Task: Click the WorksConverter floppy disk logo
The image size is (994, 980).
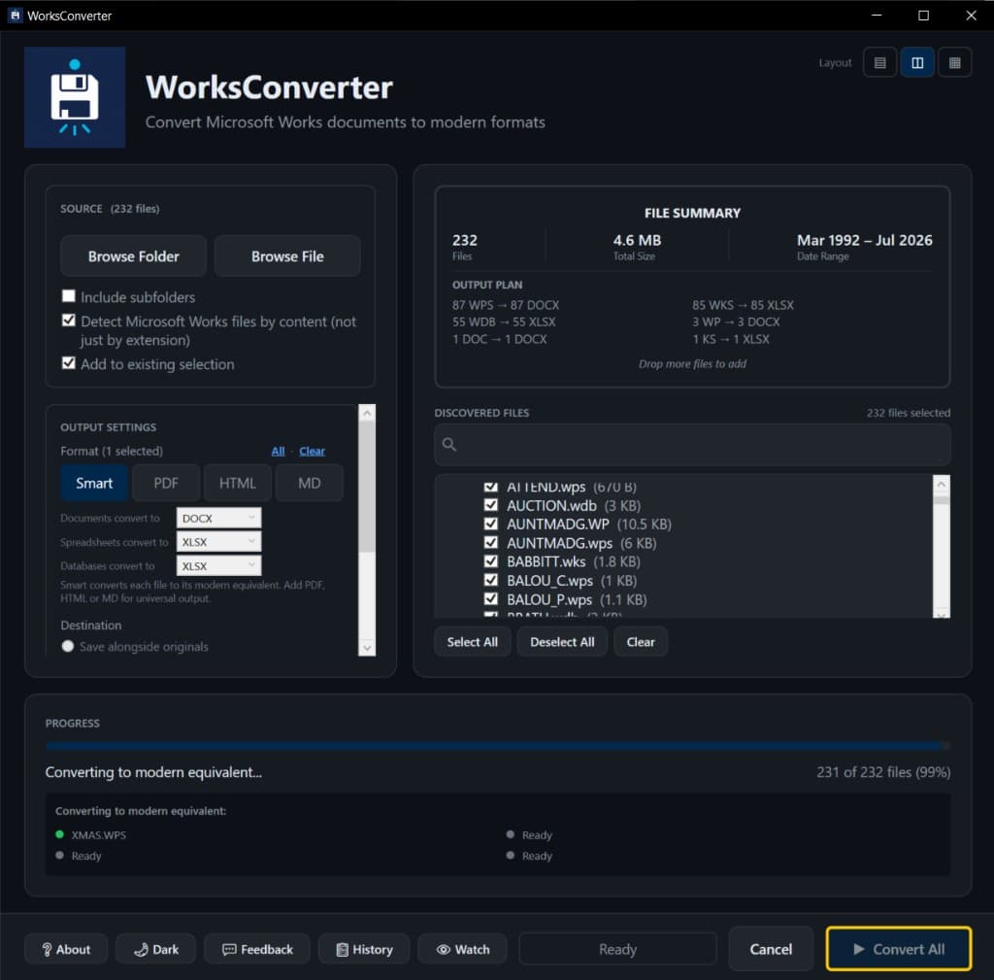Action: [75, 97]
